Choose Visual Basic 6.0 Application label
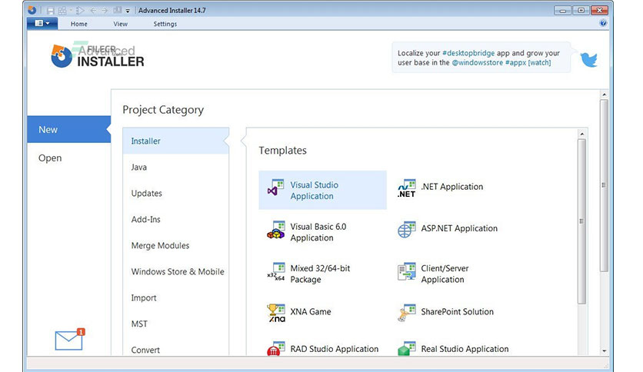Viewport: 643px width, 372px height. pos(318,232)
